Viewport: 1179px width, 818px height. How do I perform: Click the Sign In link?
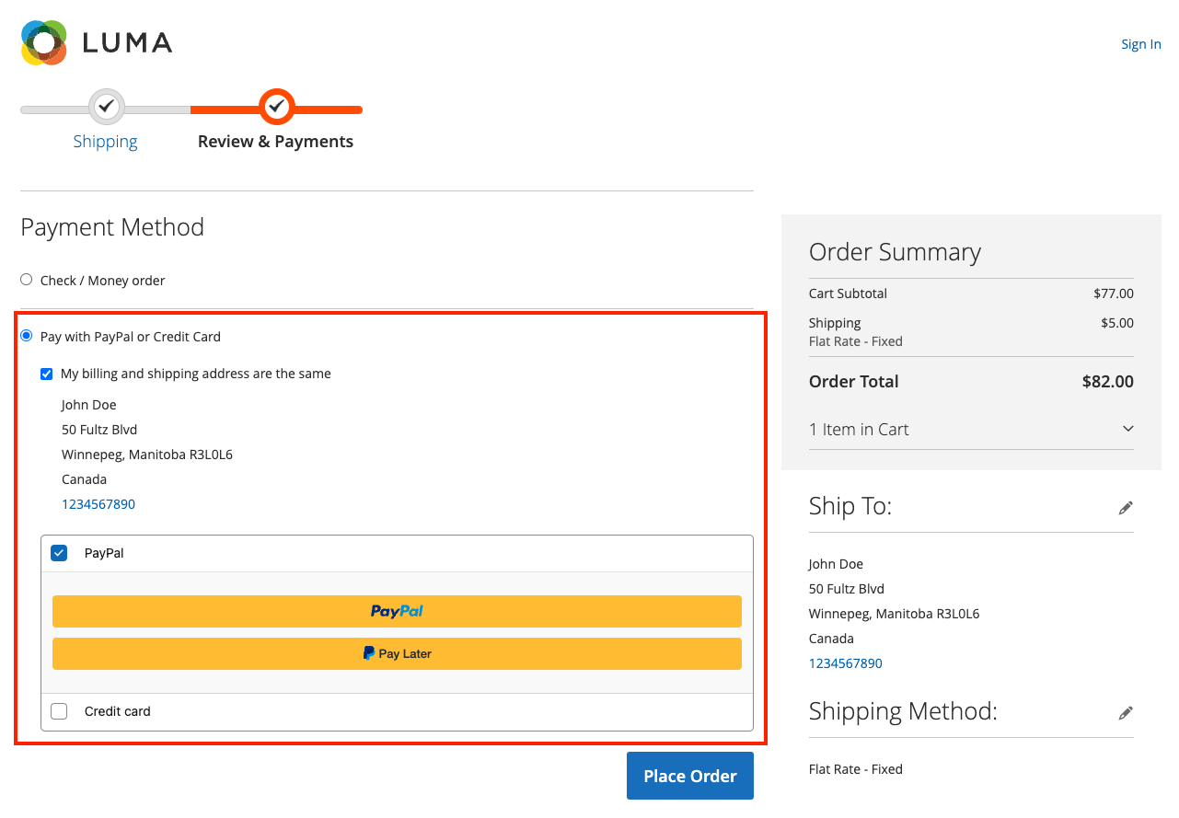click(x=1139, y=43)
